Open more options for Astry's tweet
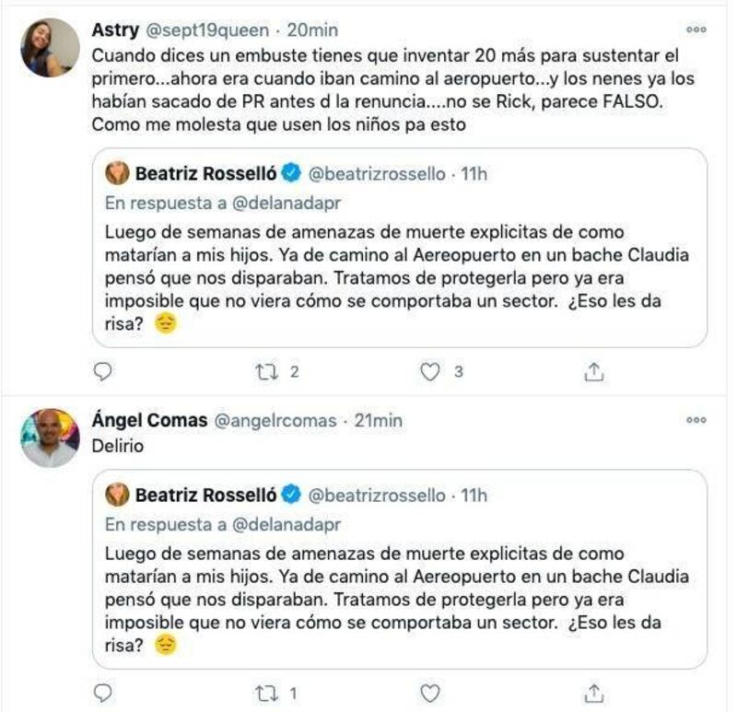Image resolution: width=737 pixels, height=712 pixels. click(x=696, y=29)
